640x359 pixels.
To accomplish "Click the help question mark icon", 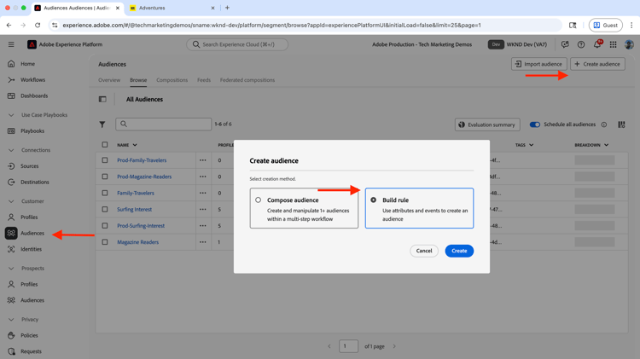I will tap(581, 44).
